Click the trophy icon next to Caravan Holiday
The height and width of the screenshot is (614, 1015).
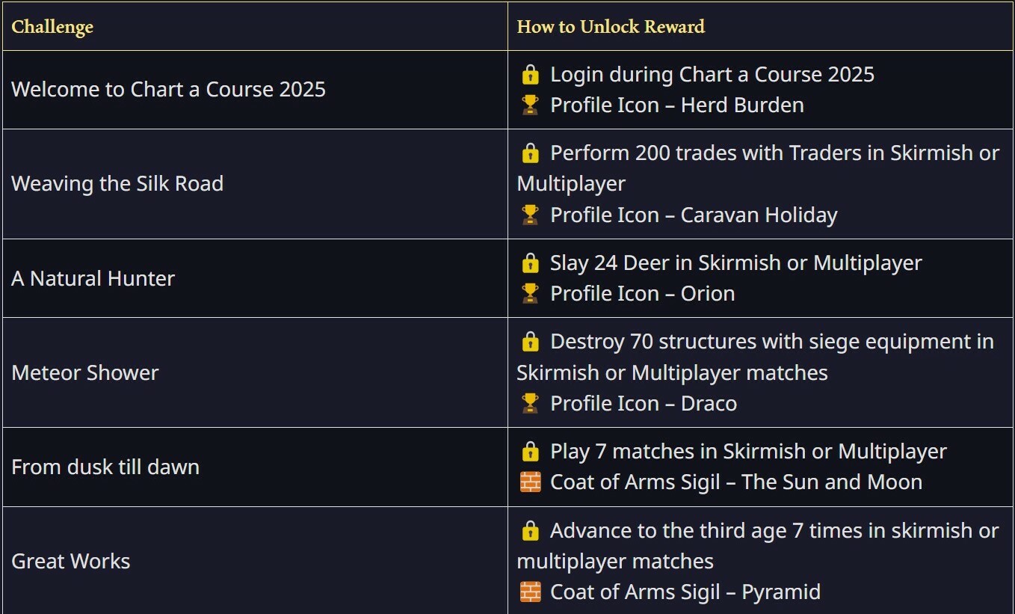(x=530, y=215)
